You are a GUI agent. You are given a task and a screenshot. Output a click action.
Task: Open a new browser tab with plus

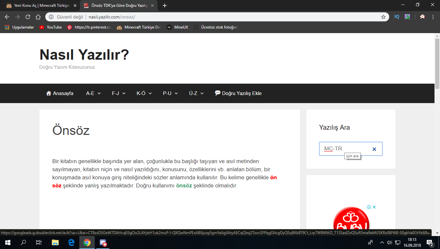click(165, 6)
